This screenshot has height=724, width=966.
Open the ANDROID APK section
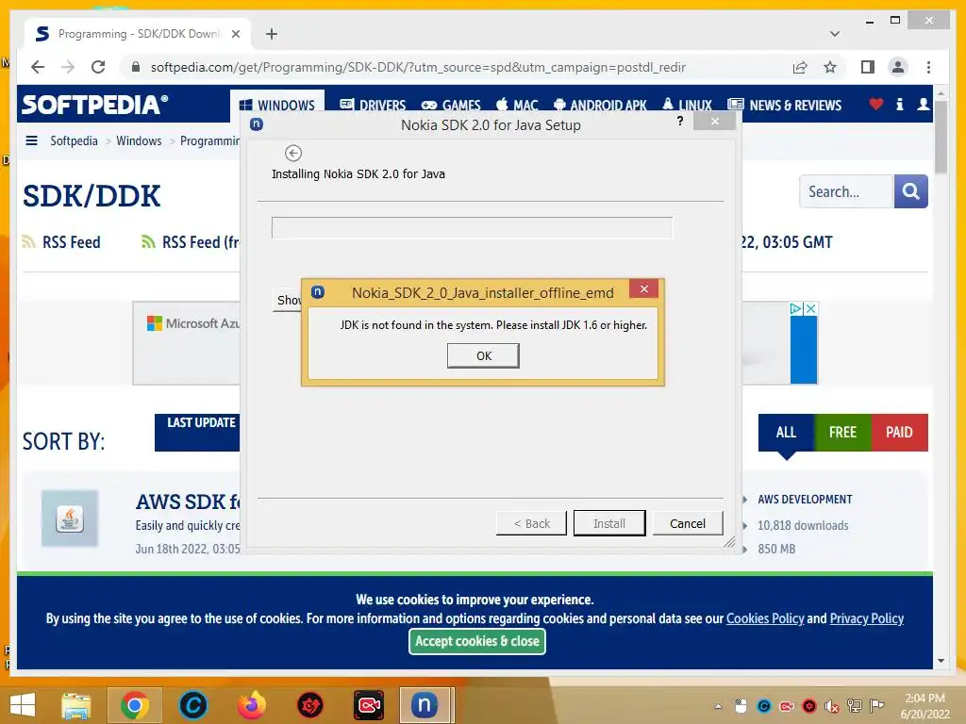[x=600, y=106]
